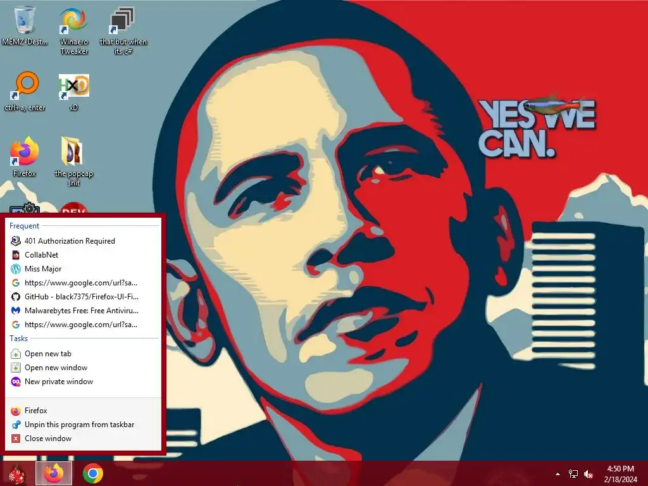
Task: Launch Firefox from the jump list
Action: pos(83,411)
